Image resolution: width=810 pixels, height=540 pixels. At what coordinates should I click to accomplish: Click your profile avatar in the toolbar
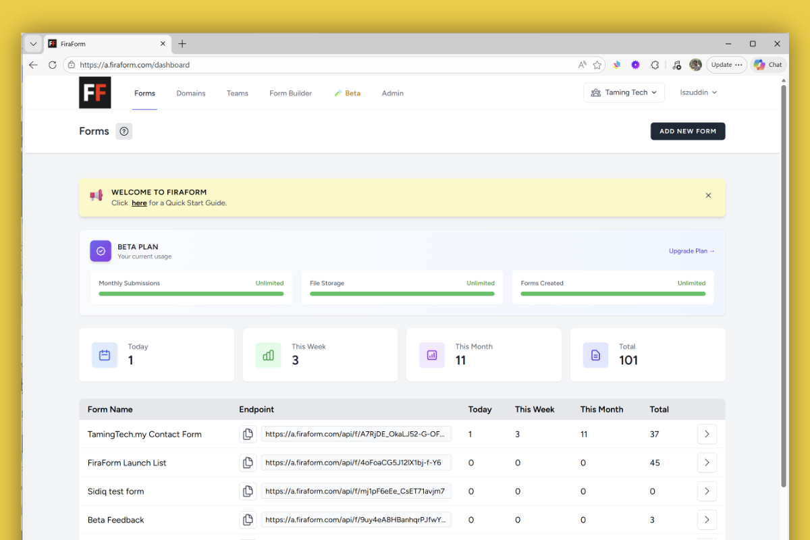[x=696, y=64]
